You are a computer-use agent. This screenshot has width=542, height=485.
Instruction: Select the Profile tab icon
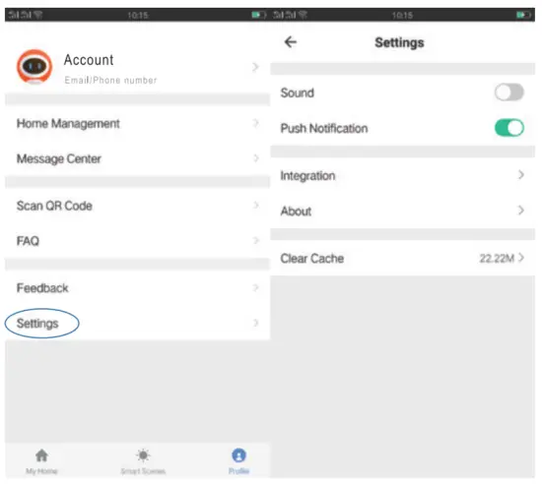tap(238, 455)
